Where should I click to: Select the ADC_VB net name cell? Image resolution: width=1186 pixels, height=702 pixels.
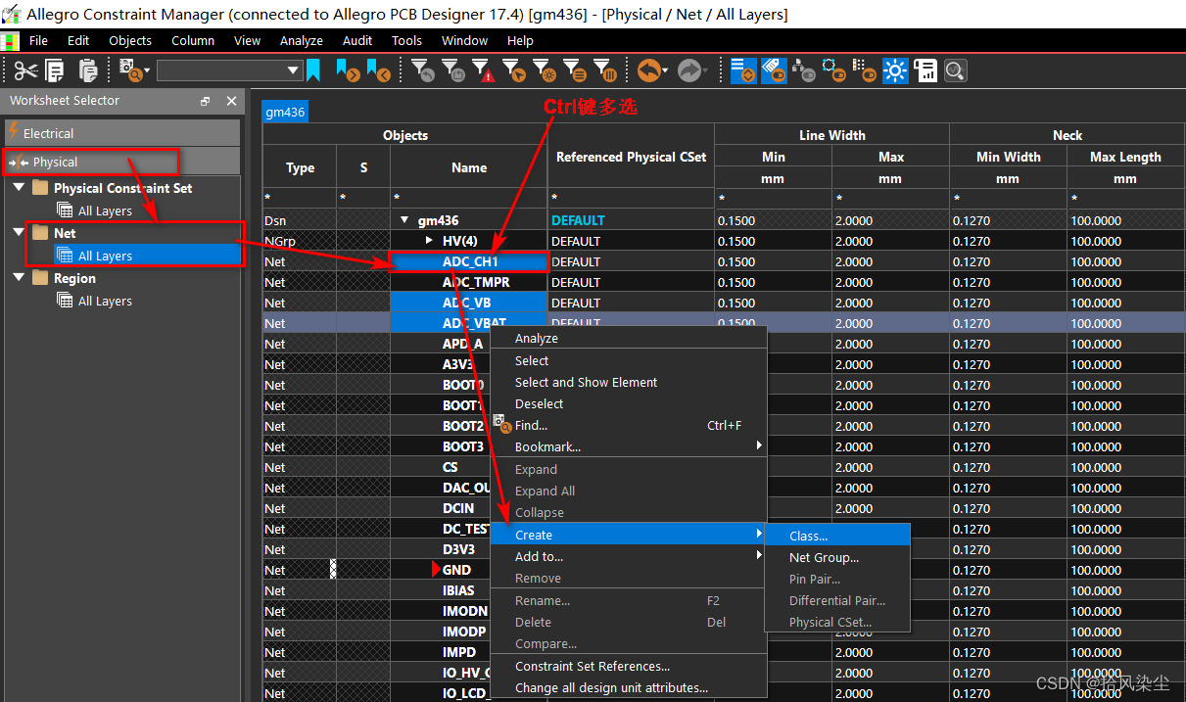tap(469, 303)
